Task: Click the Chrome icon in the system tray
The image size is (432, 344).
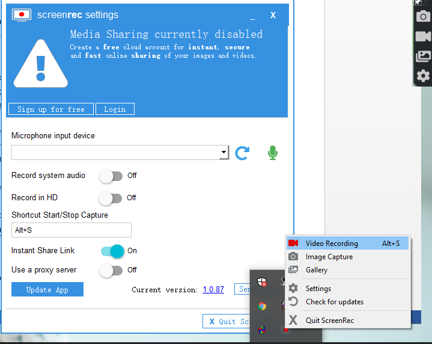Action: [262, 306]
